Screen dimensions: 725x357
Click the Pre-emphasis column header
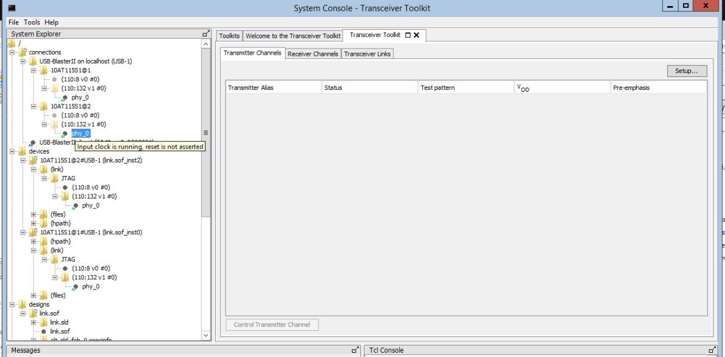click(x=658, y=87)
